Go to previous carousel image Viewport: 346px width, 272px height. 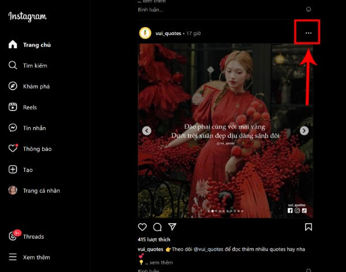pyautogui.click(x=146, y=131)
